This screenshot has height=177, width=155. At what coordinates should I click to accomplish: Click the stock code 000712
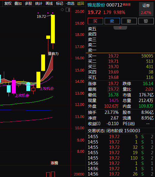tap(114, 5)
